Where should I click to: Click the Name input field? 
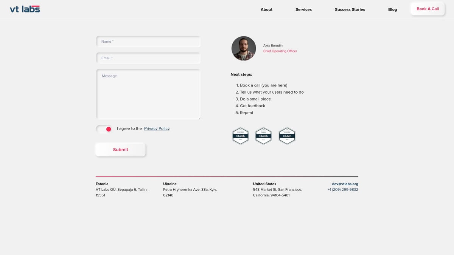tap(148, 42)
